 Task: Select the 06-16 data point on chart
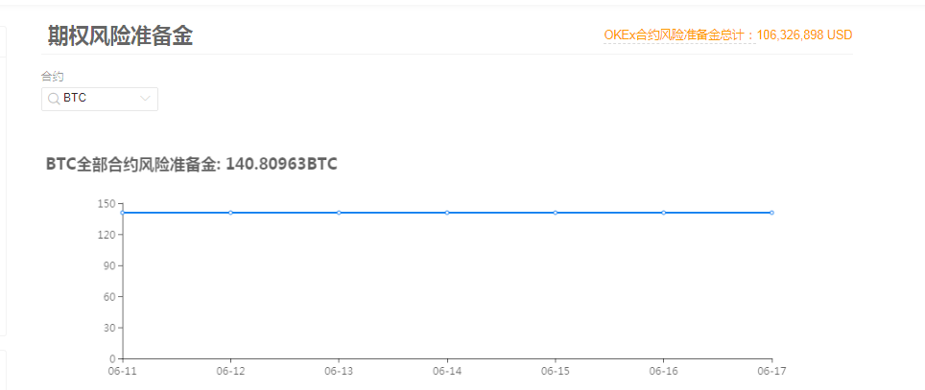(x=663, y=213)
